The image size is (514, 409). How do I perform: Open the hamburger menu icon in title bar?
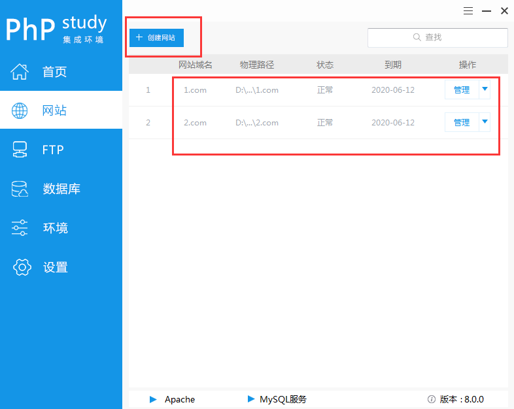point(468,11)
